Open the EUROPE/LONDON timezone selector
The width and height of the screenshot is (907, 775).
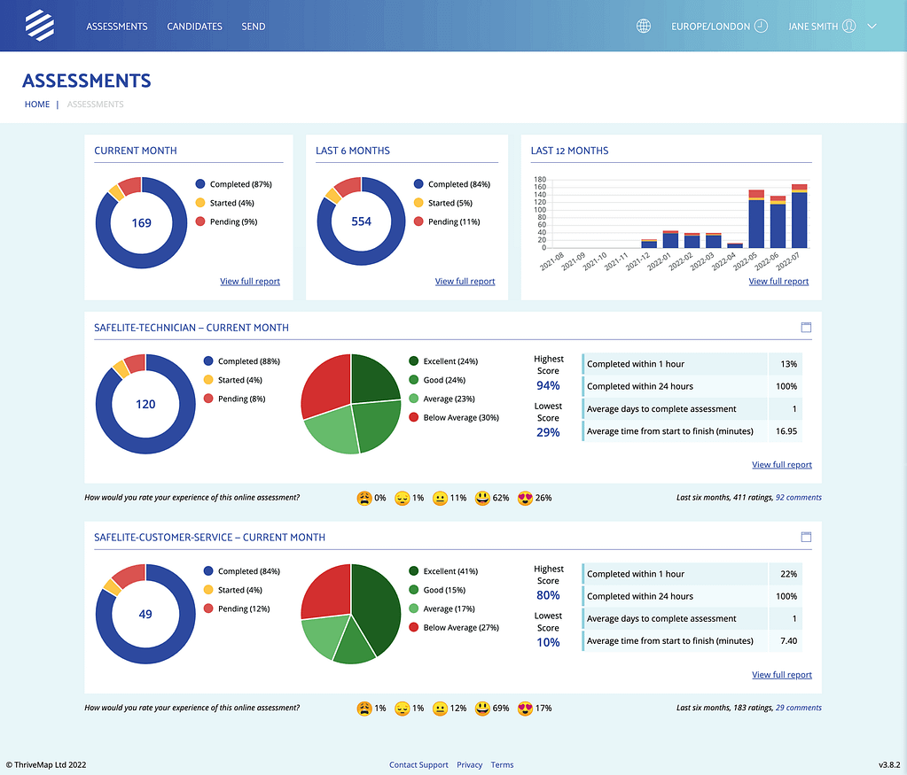tap(711, 26)
